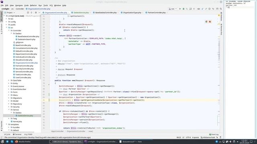Hide the Project panel with minus icon
Image resolution: width=257 pixels, height=144 pixels.
39,12
